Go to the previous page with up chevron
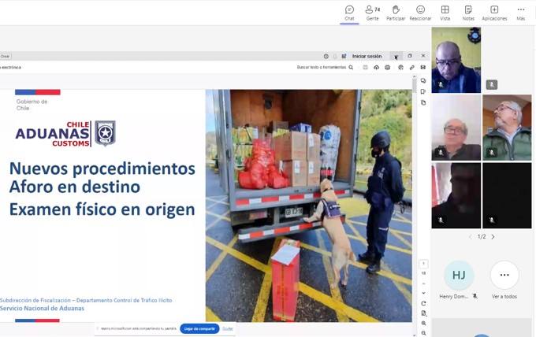536x337 pixels. [423, 283]
